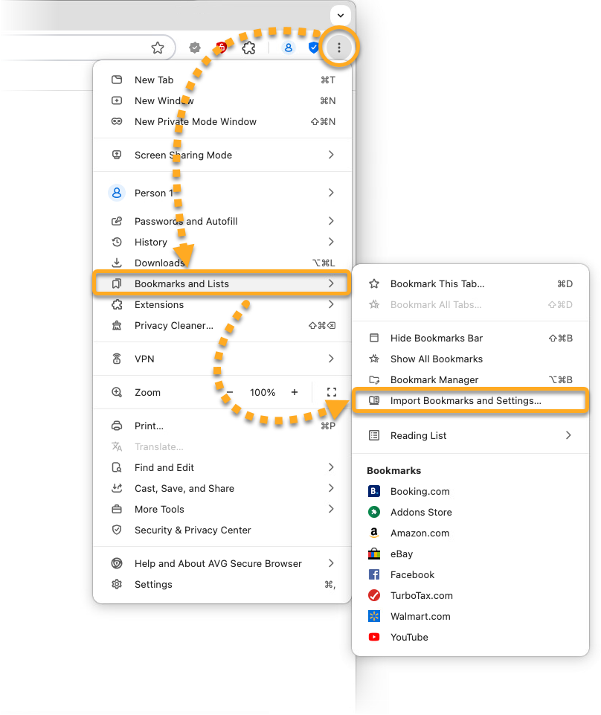Hide the Bookmarks Bar
601x715 pixels.
[x=436, y=338]
